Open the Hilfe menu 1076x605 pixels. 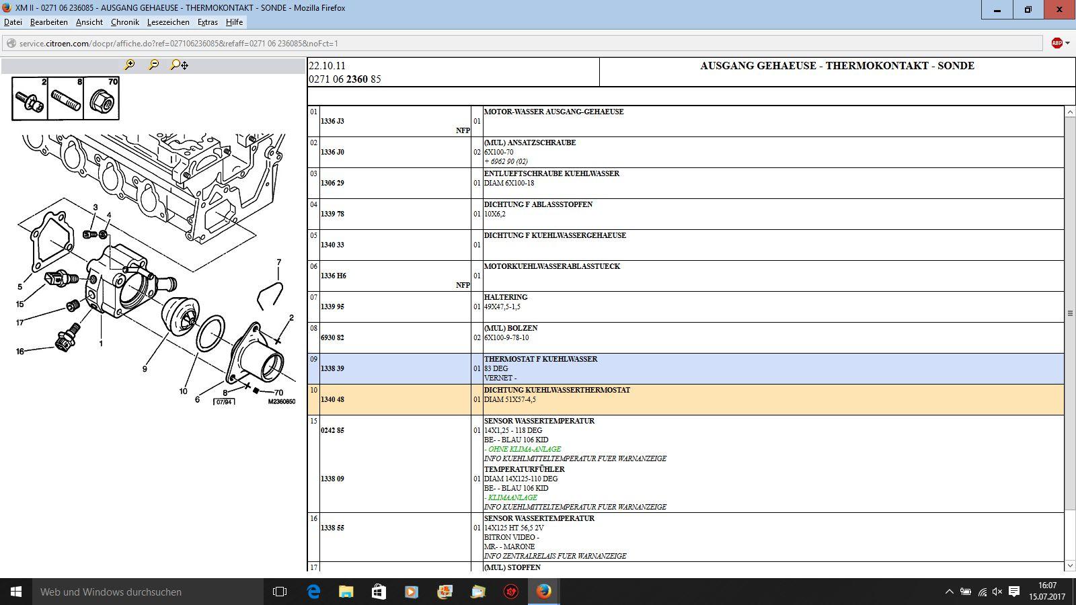(234, 22)
